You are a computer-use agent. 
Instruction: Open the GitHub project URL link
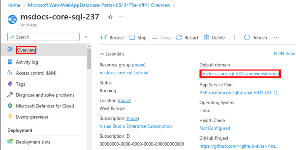click(x=239, y=146)
